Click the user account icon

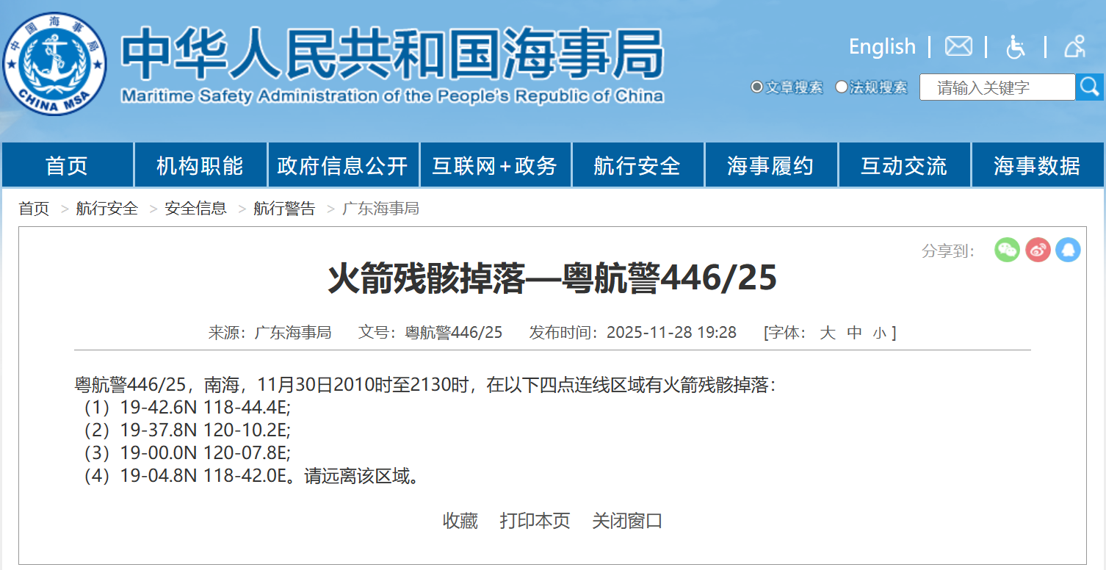pos(1074,47)
